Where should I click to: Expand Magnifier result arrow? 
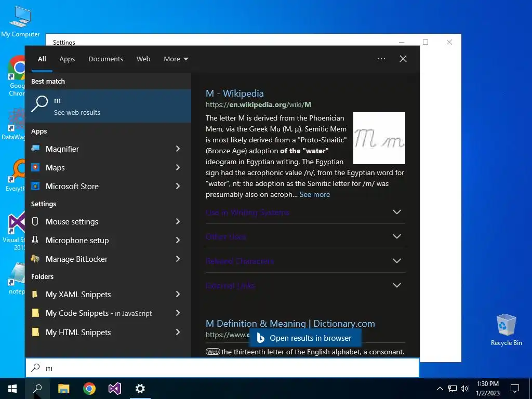click(178, 149)
